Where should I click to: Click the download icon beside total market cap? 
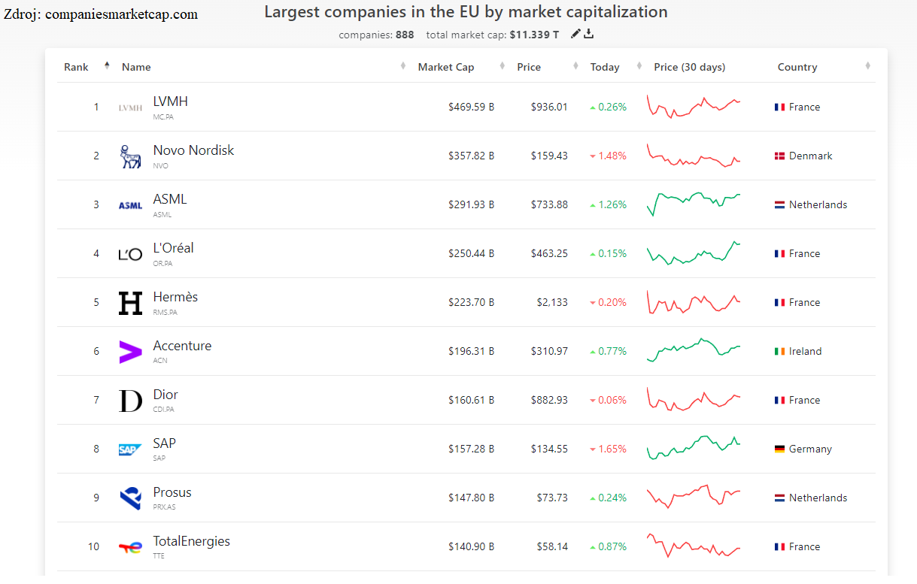click(x=589, y=34)
